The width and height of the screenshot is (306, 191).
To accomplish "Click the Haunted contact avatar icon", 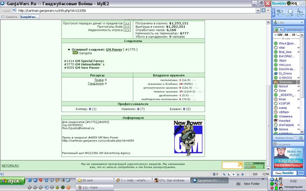I will [x=276, y=121].
